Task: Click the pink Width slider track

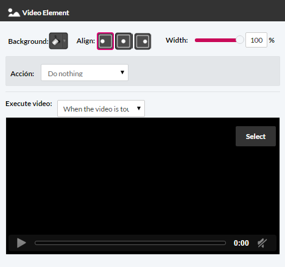Action: (216, 40)
